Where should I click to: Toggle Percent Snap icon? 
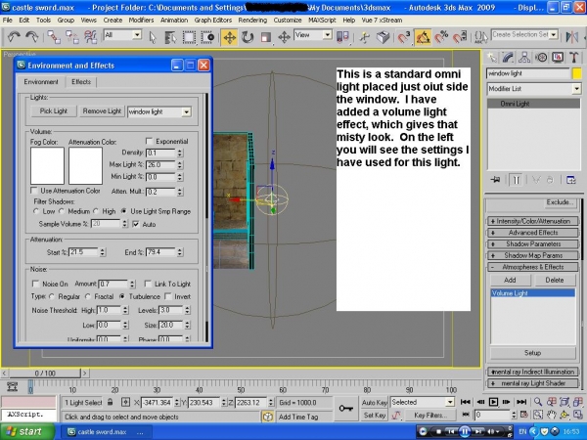click(441, 37)
